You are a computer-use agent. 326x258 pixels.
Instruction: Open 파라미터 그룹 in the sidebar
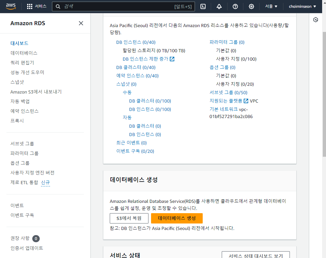pos(25,153)
